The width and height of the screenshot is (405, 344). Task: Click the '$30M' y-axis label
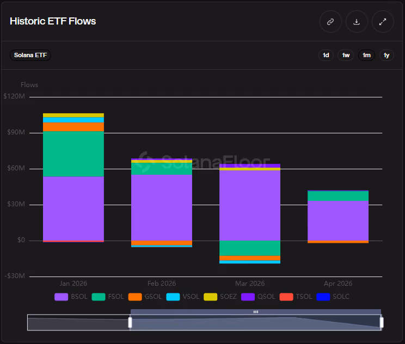pyautogui.click(x=16, y=204)
